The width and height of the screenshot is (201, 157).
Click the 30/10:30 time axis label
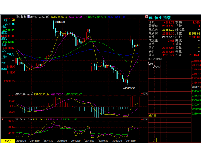[103, 141]
